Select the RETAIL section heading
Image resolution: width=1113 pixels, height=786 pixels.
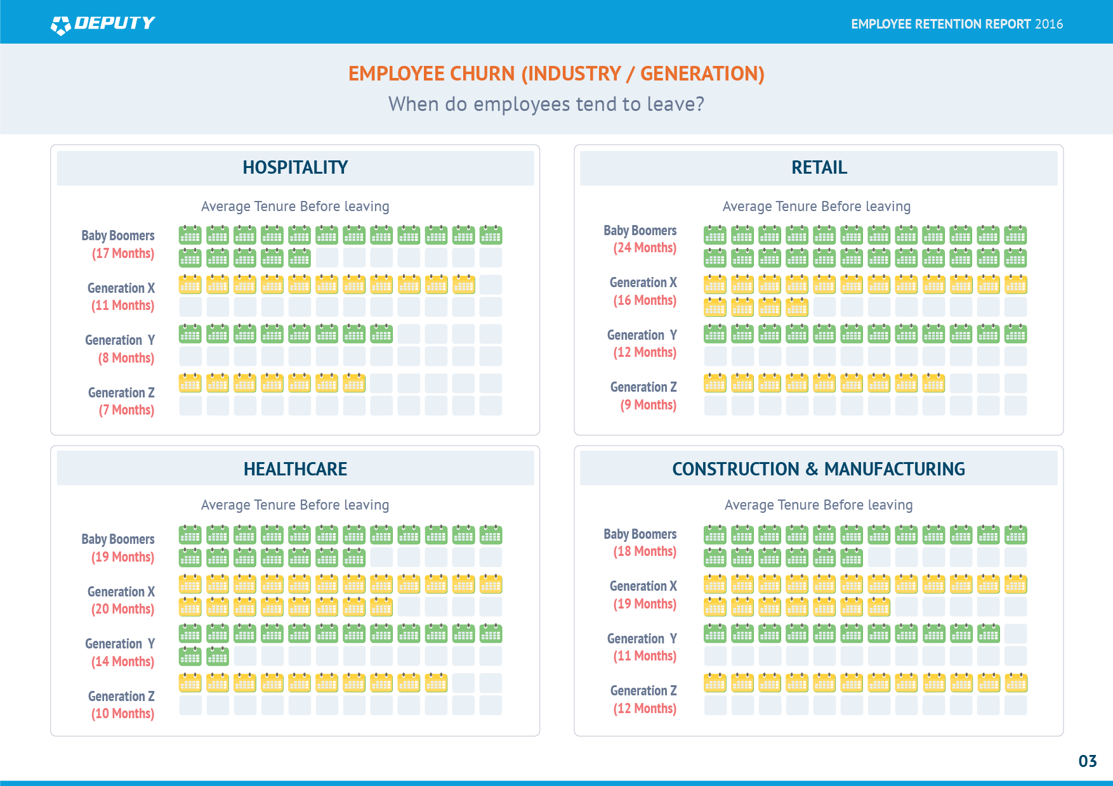coord(819,167)
